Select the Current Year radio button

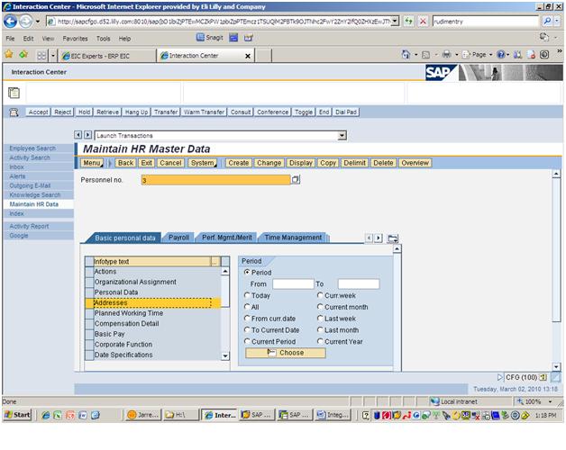320,341
